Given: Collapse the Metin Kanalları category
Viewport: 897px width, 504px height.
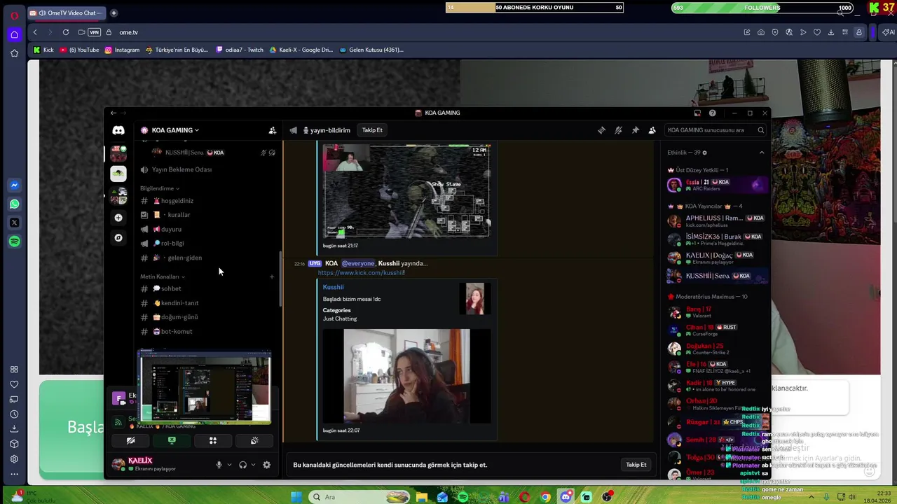Looking at the screenshot, I should 162,276.
